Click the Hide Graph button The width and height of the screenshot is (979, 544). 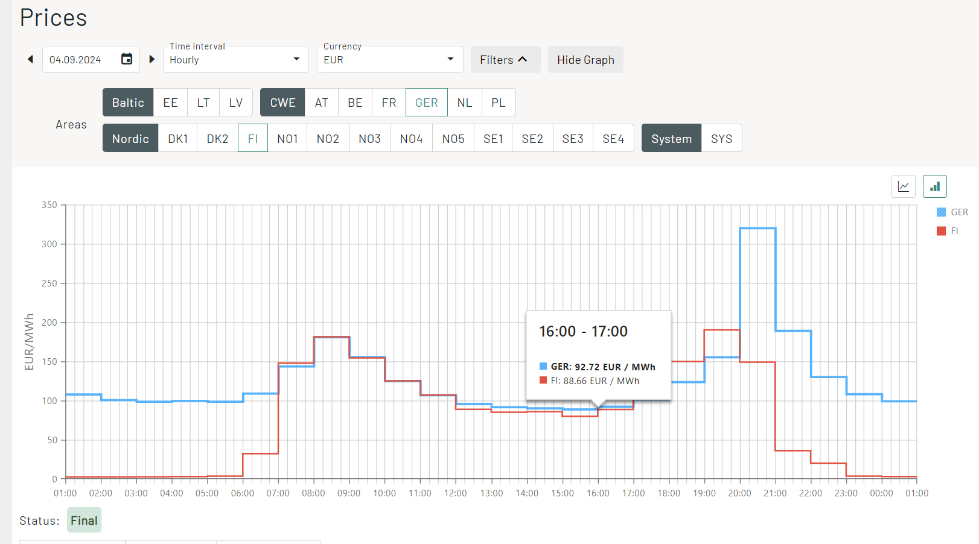(585, 60)
